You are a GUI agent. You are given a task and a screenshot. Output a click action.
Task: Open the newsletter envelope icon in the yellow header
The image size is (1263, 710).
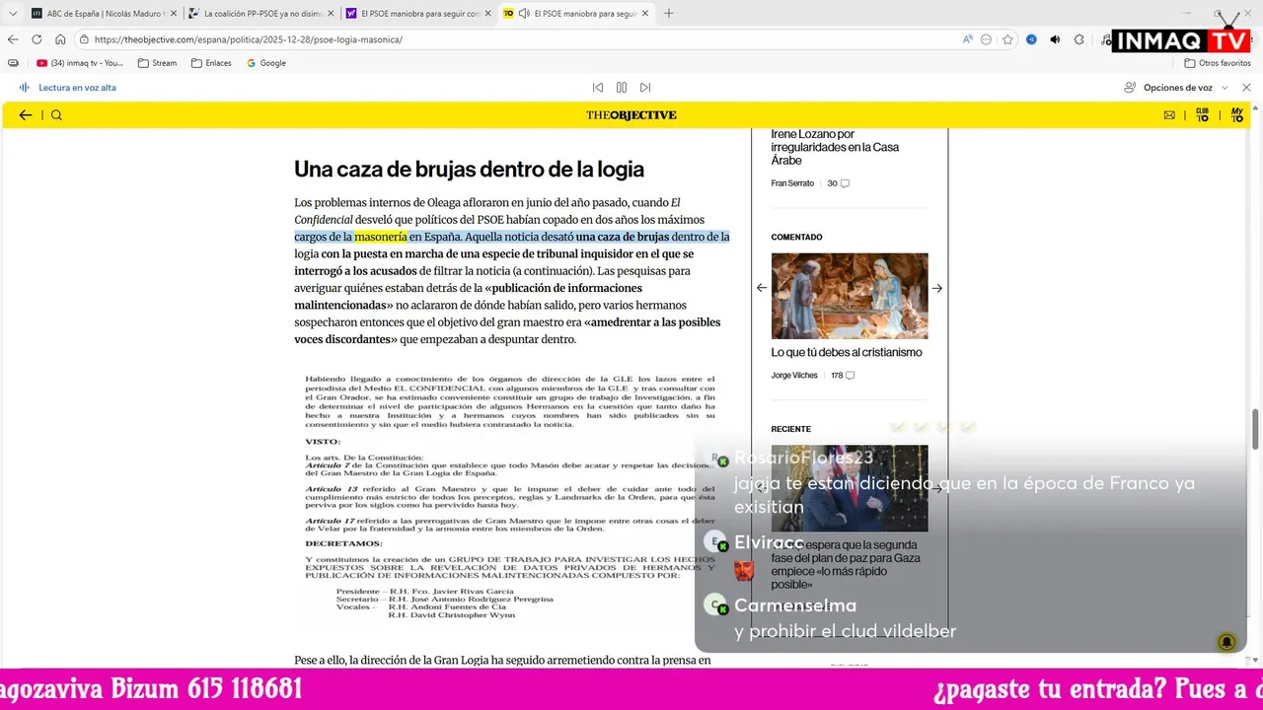pos(1169,115)
